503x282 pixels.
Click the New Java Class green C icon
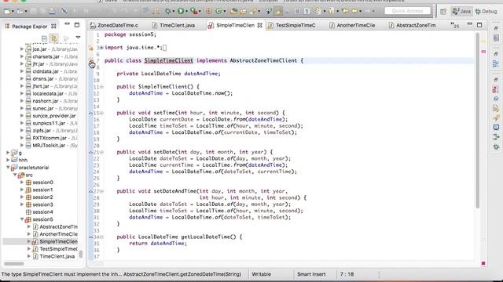click(218, 11)
